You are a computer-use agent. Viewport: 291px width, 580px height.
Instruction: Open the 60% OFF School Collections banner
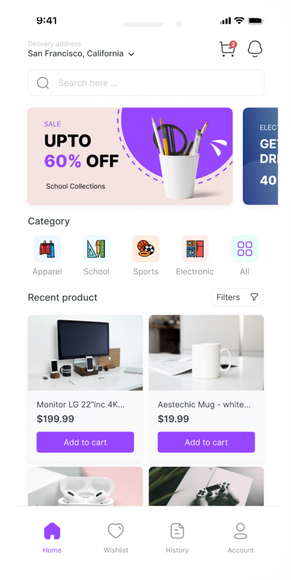click(x=130, y=156)
